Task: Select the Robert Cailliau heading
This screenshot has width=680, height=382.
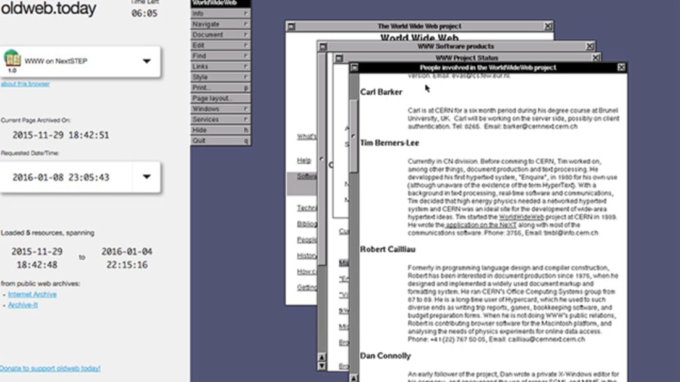Action: tap(388, 249)
